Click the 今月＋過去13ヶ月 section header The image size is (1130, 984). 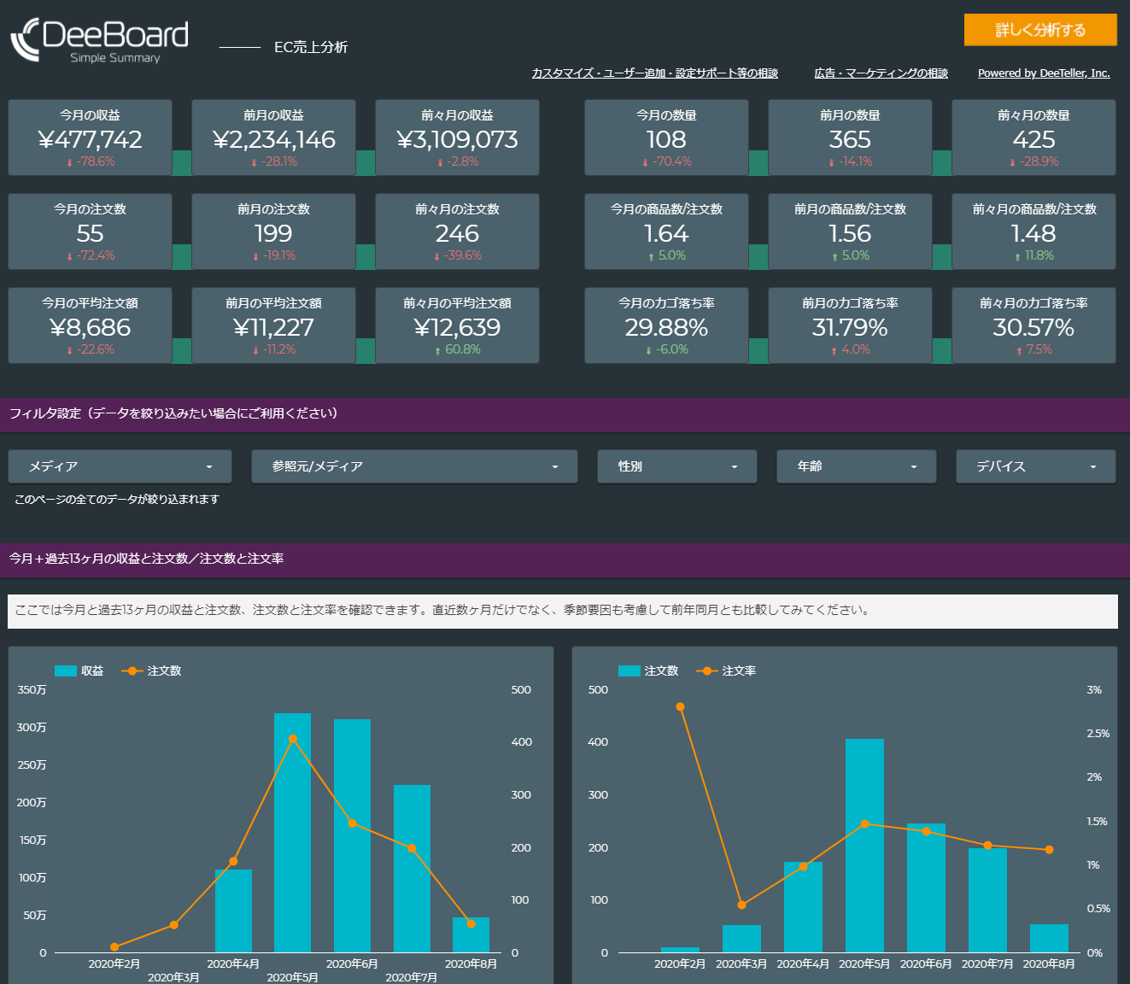coord(147,559)
